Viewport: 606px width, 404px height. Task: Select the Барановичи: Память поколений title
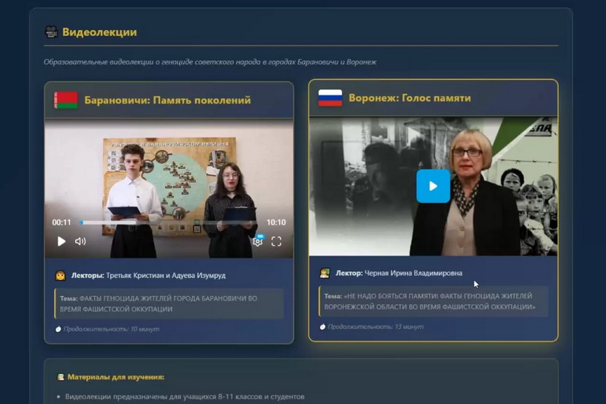click(x=167, y=100)
